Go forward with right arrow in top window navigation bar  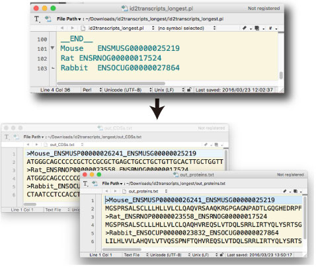tap(72, 28)
